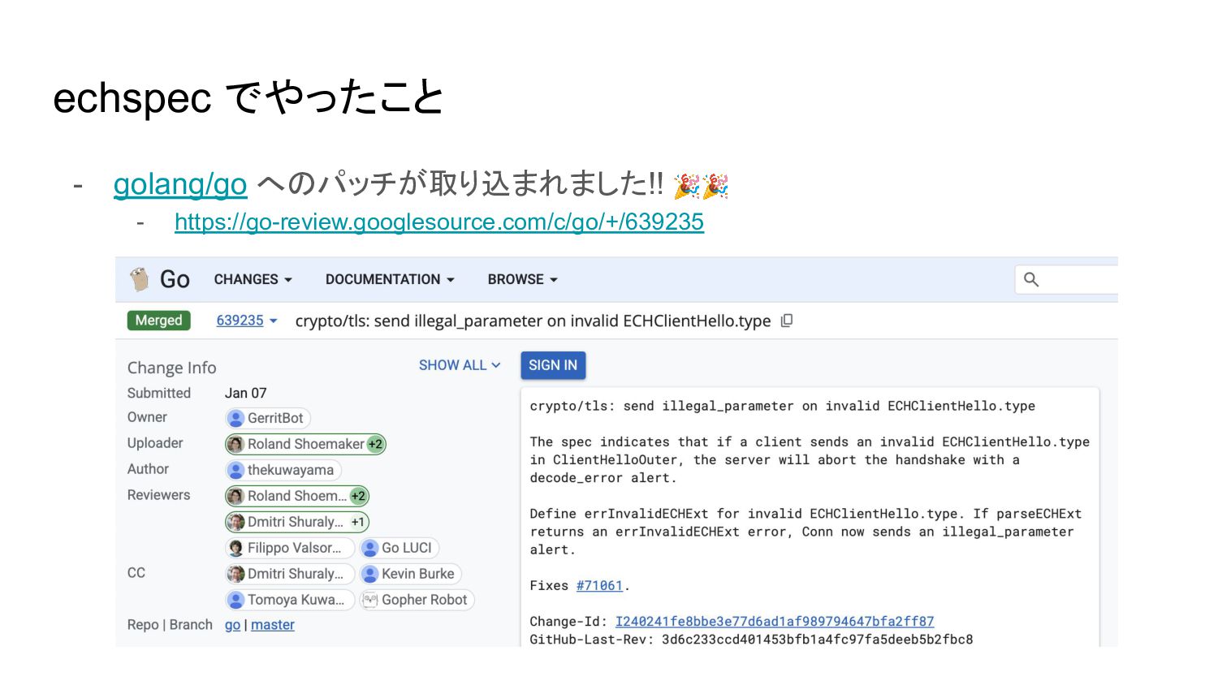
Task: Expand Change Info with SHOW ALL
Action: click(x=460, y=365)
